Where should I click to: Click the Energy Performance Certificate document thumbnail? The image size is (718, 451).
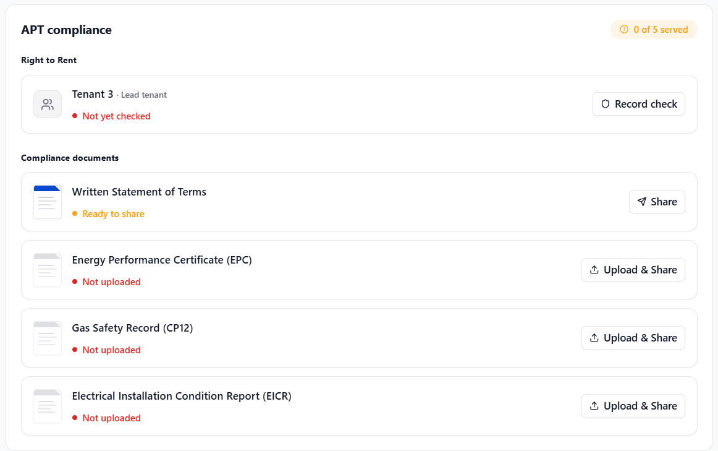pos(48,270)
